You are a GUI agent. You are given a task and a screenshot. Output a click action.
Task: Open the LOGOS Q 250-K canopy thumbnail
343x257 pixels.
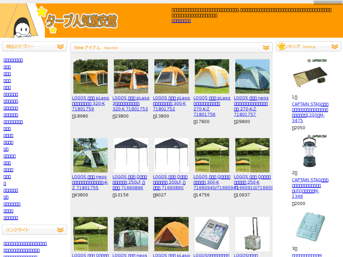click(252, 155)
